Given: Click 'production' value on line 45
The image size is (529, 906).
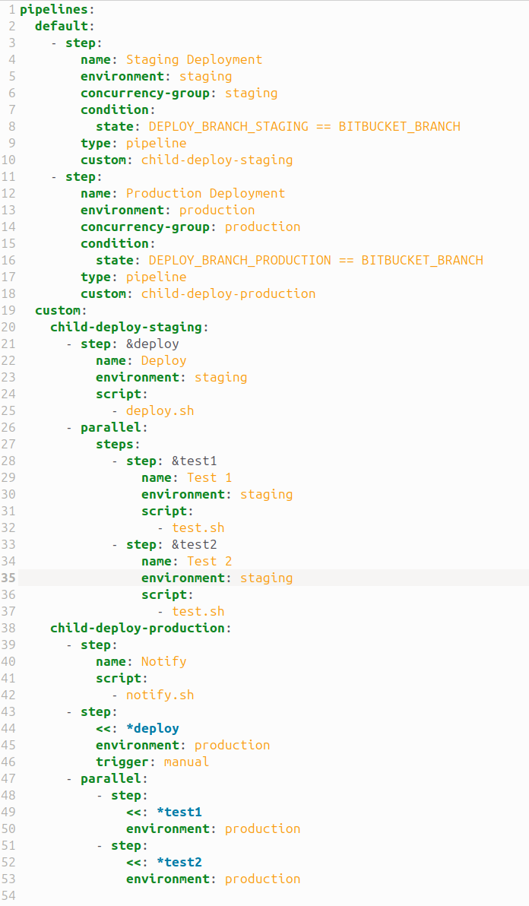Looking at the screenshot, I should (x=232, y=746).
